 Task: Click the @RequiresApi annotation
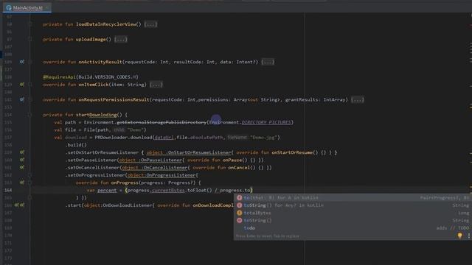click(x=60, y=77)
